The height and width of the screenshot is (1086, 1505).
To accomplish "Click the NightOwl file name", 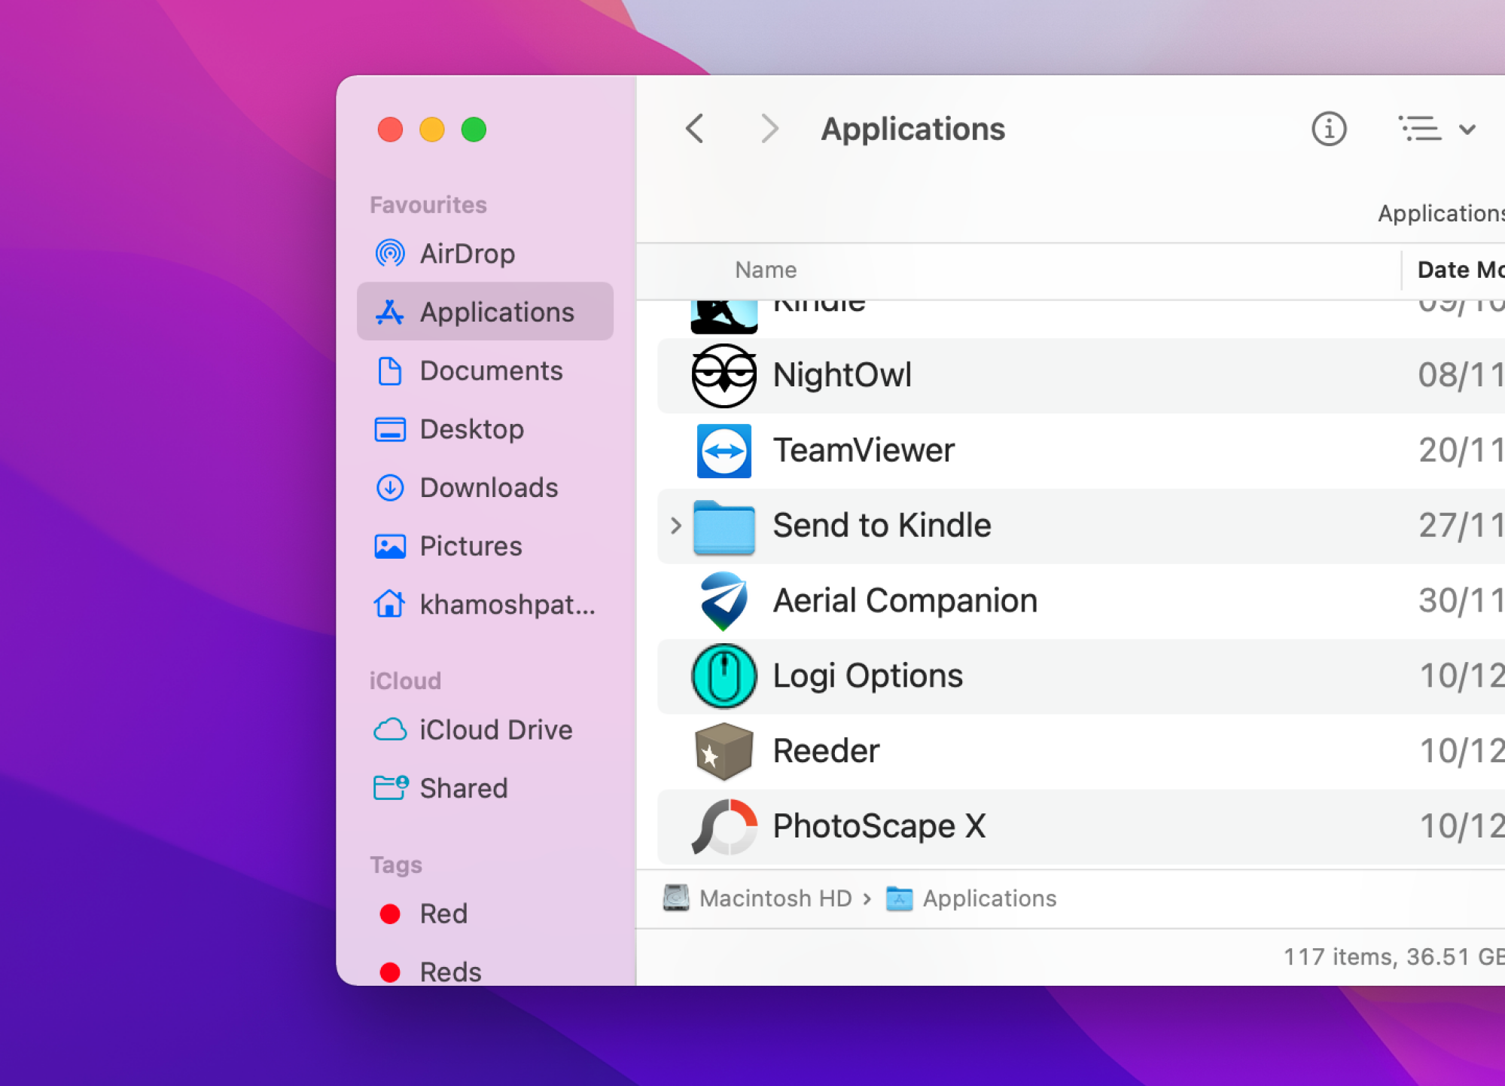I will coord(842,375).
